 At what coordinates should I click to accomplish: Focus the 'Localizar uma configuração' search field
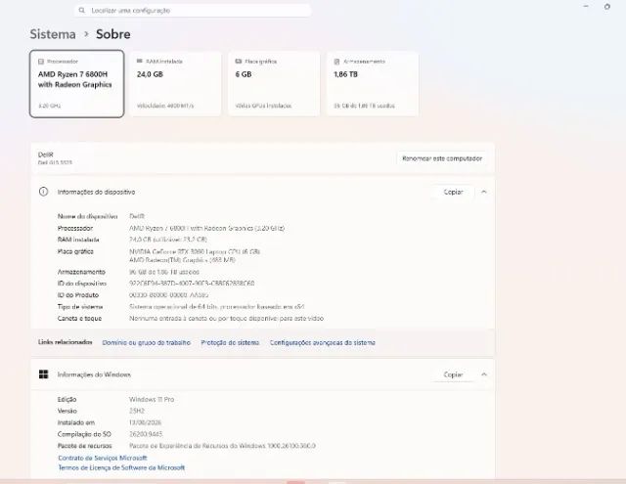click(193, 11)
